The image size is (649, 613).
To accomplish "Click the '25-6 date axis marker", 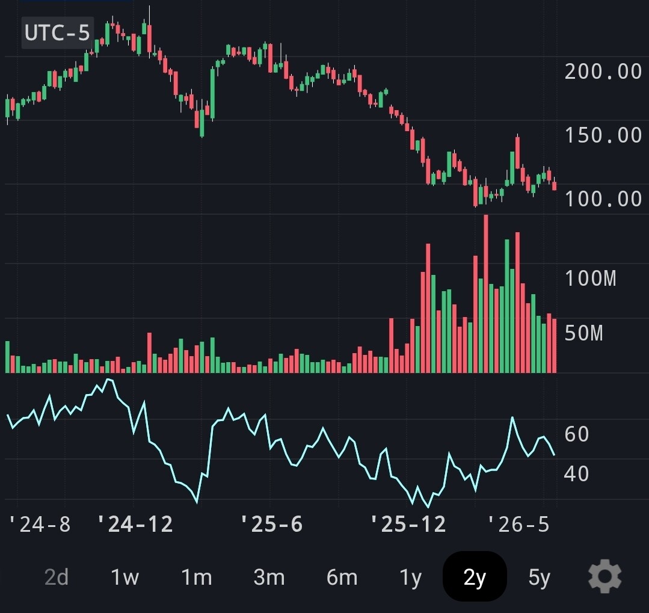I will 271,525.
